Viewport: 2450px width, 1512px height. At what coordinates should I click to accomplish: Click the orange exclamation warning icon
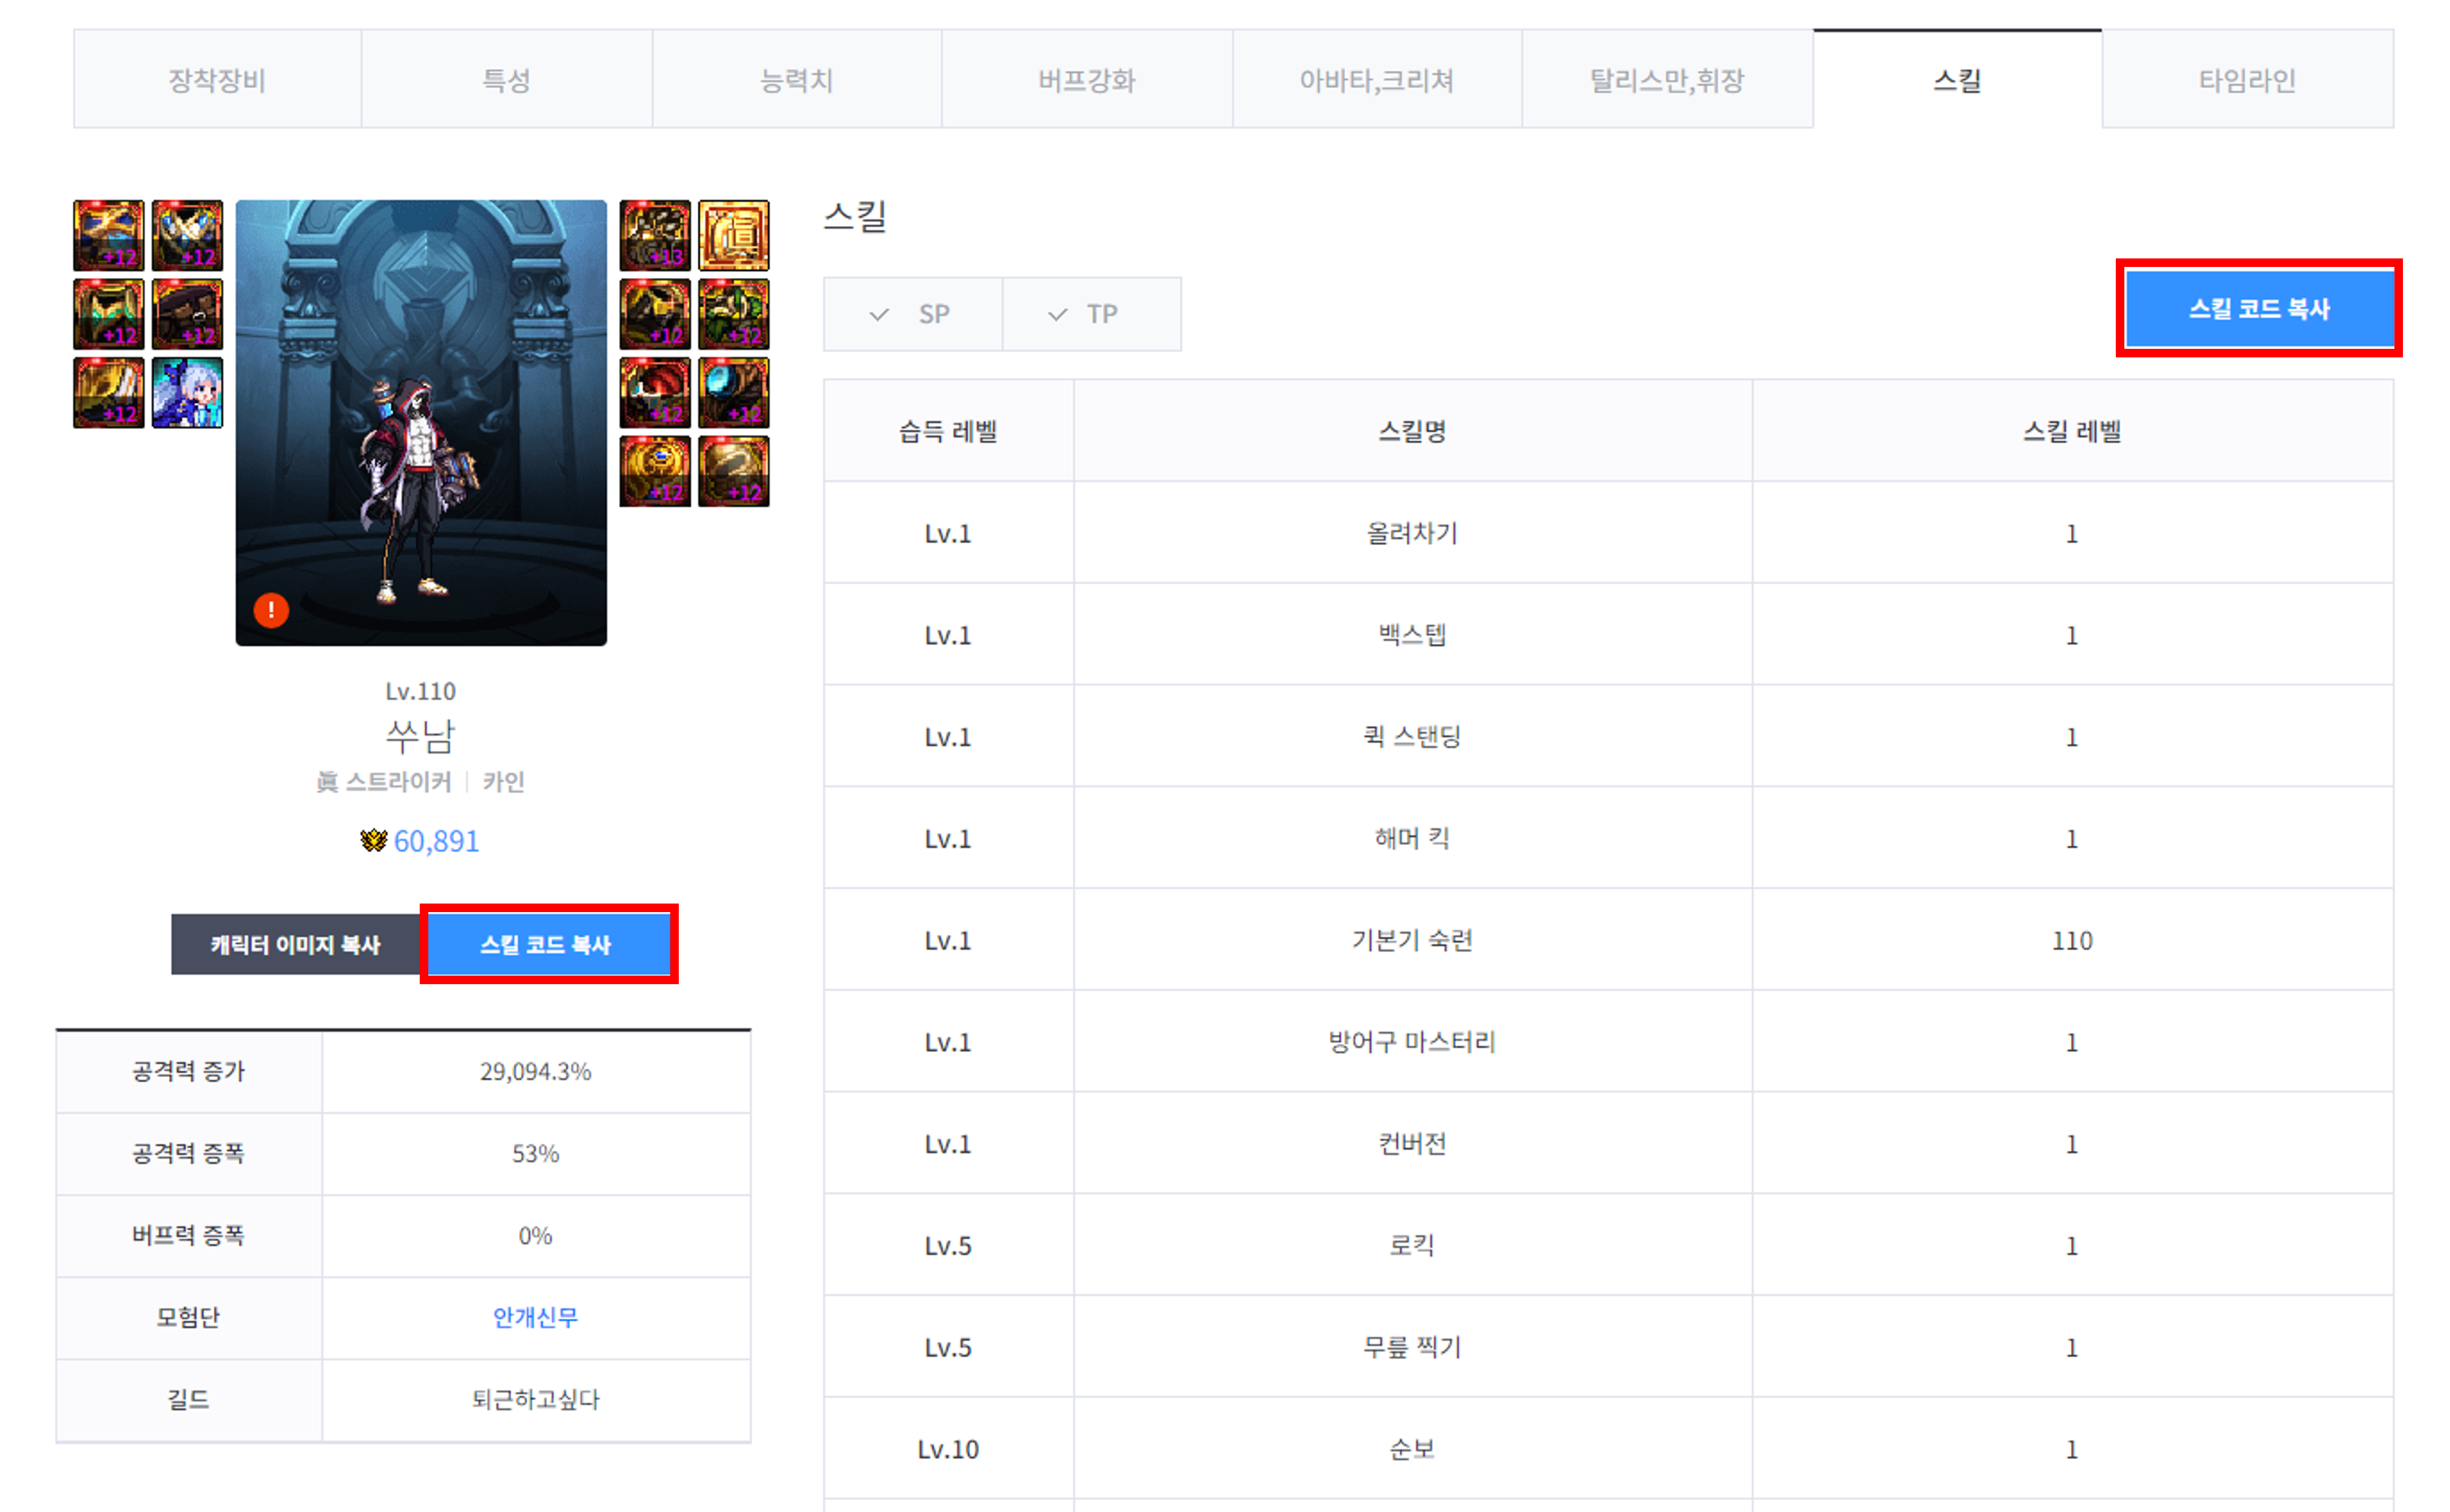271,609
